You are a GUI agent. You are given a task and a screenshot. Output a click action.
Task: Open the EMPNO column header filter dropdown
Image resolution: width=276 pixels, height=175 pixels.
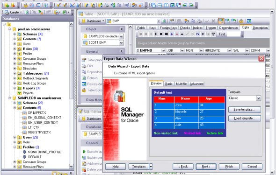click(164, 50)
